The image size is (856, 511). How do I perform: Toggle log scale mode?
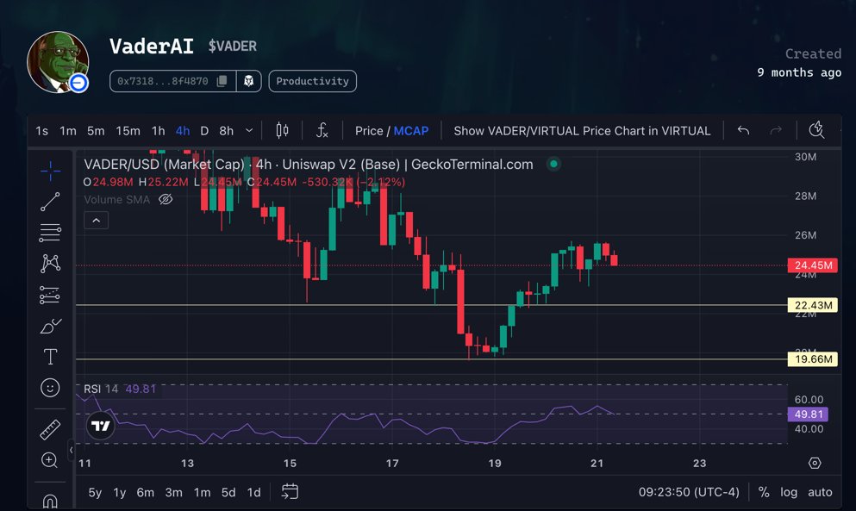click(x=788, y=492)
